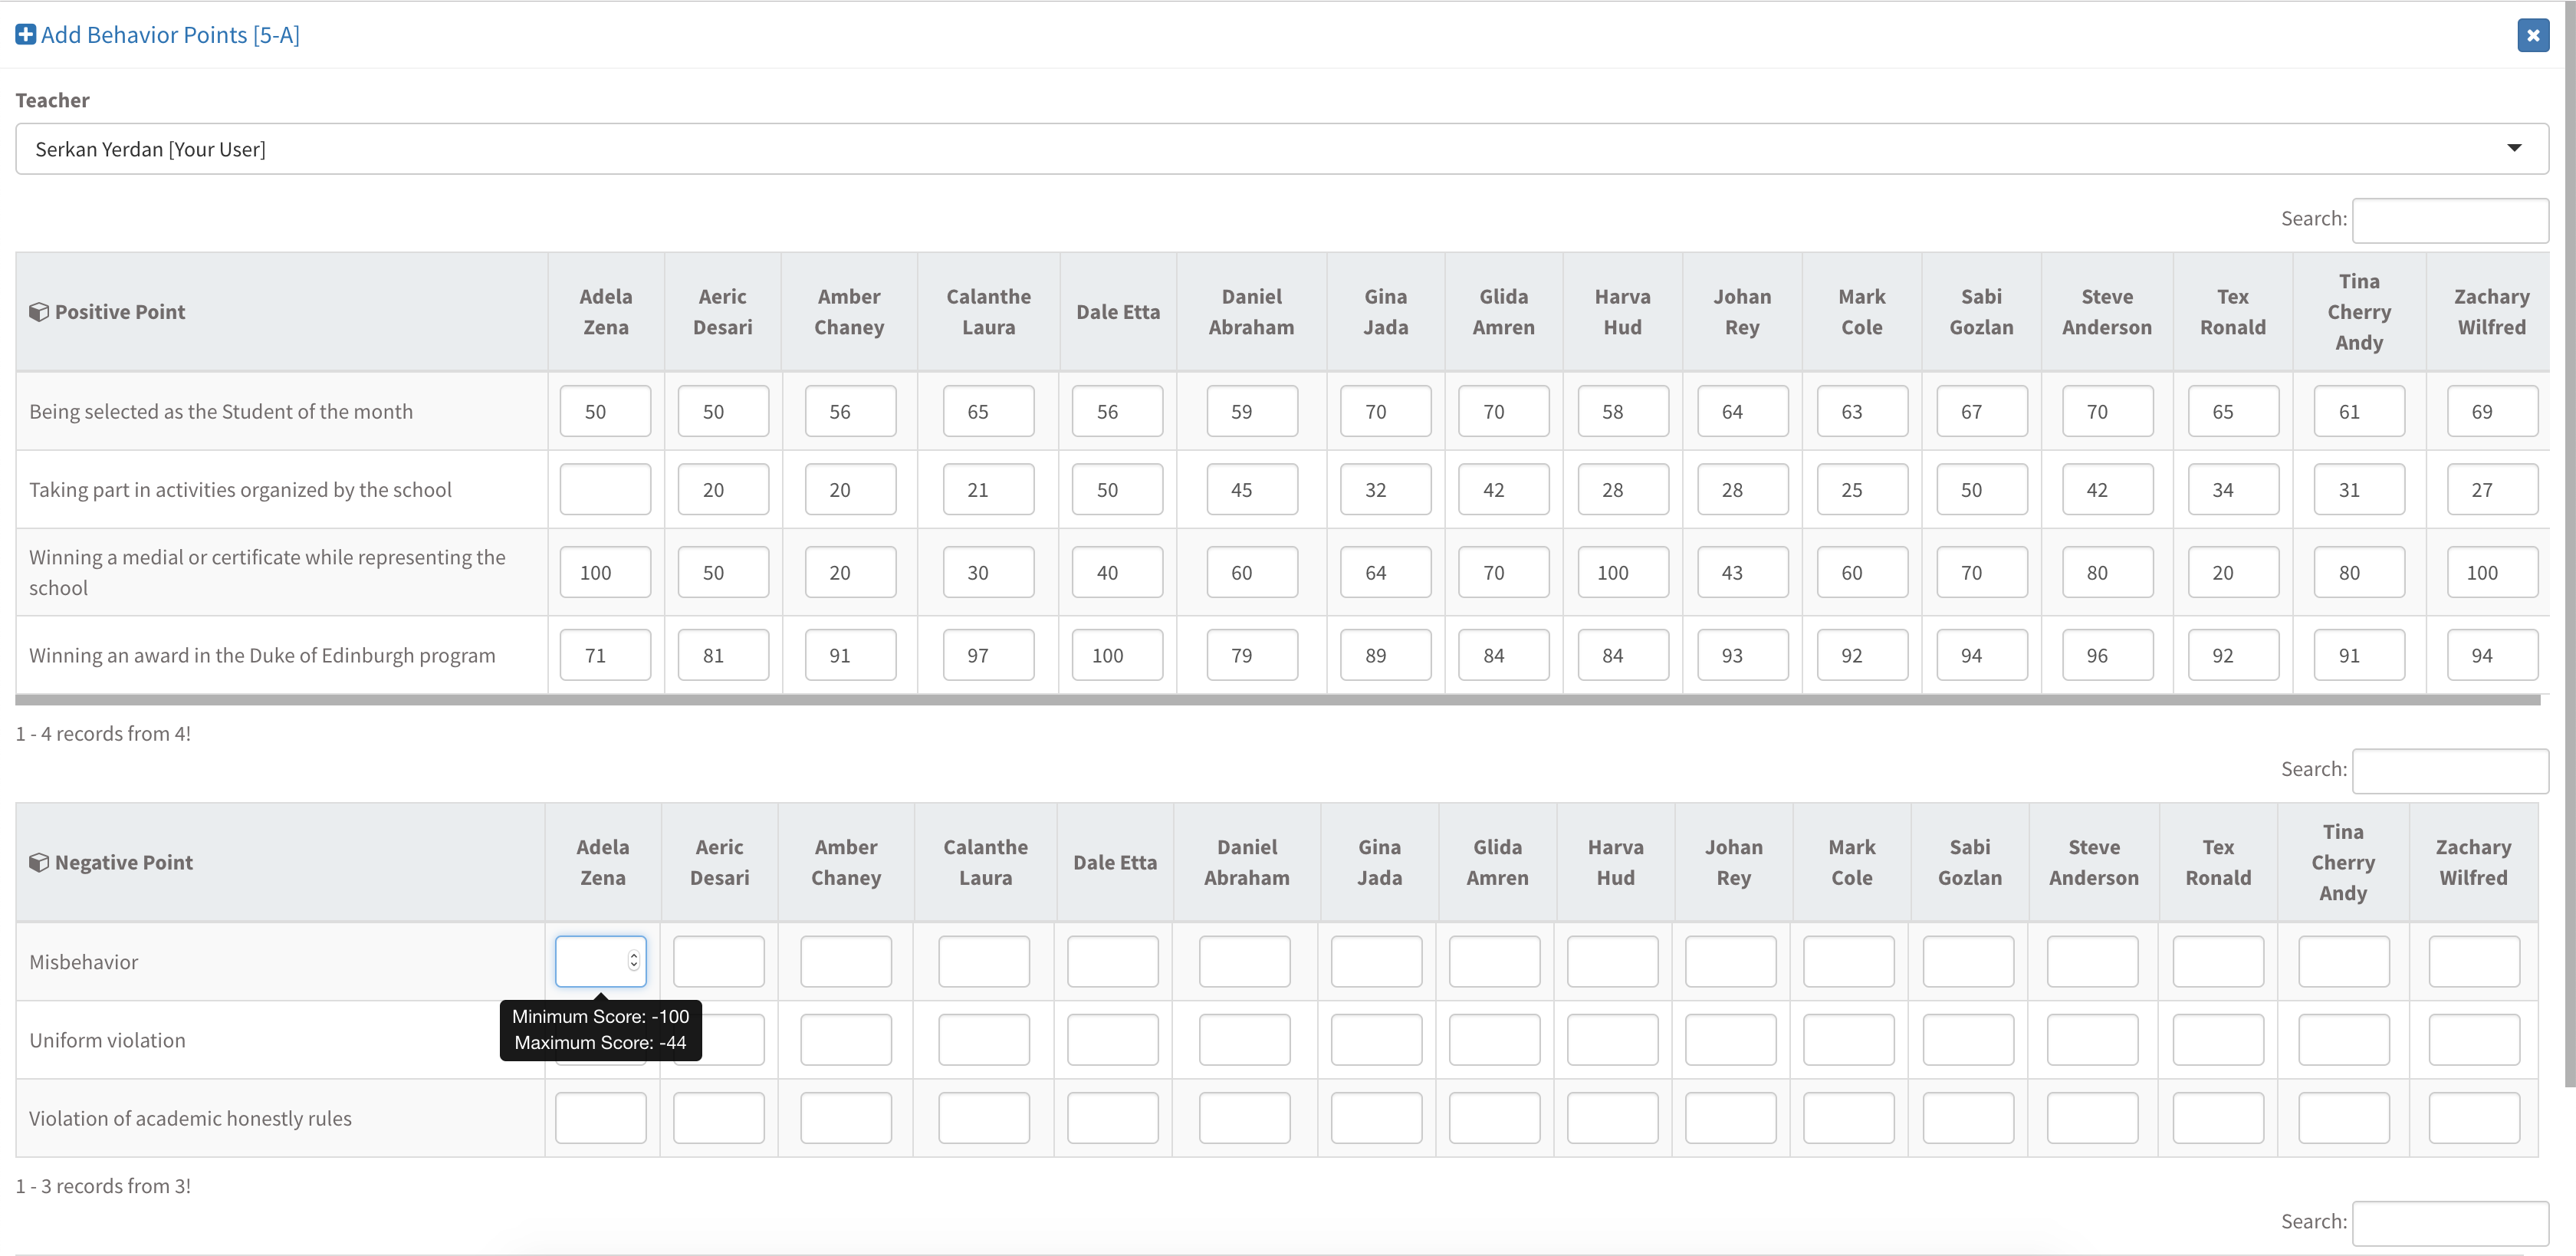Edit Tex Ronald's school activities score 34
This screenshot has height=1256, width=2576.
click(2233, 489)
